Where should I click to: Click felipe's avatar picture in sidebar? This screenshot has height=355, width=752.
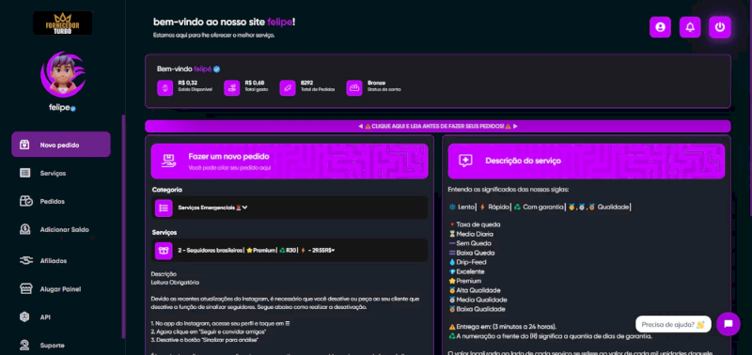click(x=62, y=74)
